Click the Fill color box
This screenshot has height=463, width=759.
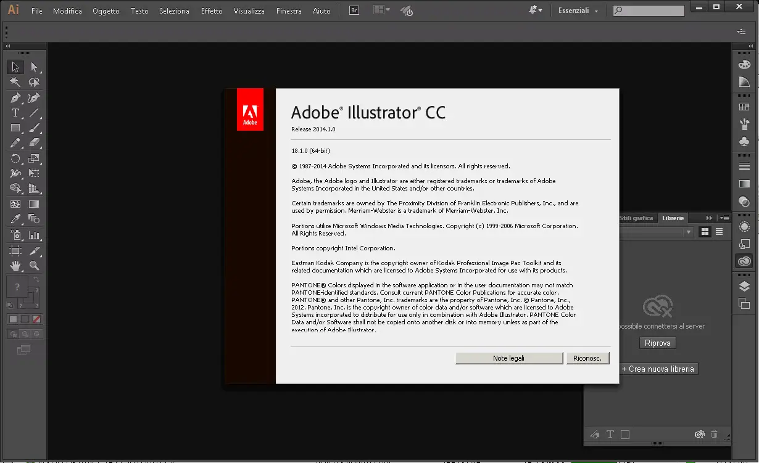click(x=17, y=287)
